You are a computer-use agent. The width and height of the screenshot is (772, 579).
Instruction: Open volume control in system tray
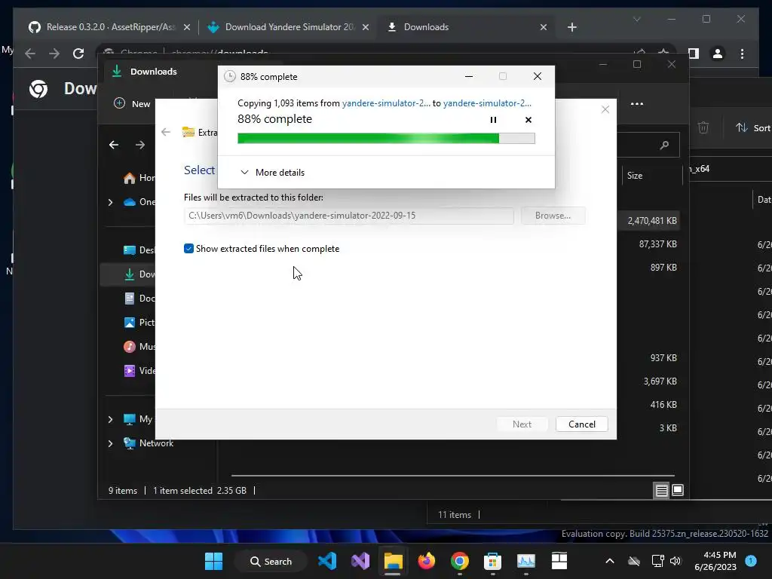(x=675, y=561)
